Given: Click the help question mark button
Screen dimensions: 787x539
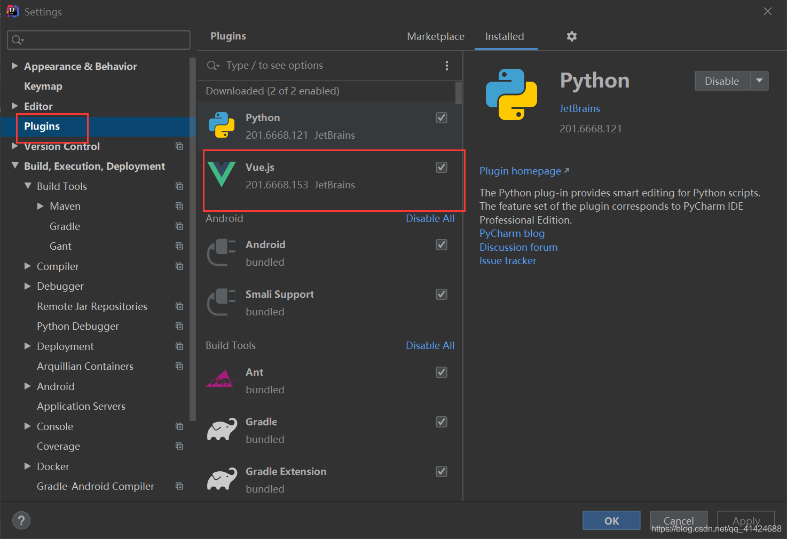Looking at the screenshot, I should point(21,520).
